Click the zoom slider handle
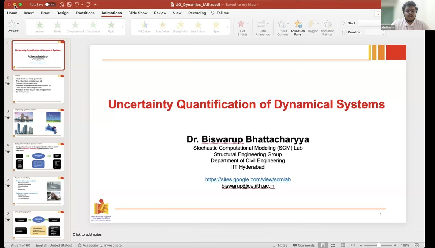The image size is (435, 248). click(378, 245)
